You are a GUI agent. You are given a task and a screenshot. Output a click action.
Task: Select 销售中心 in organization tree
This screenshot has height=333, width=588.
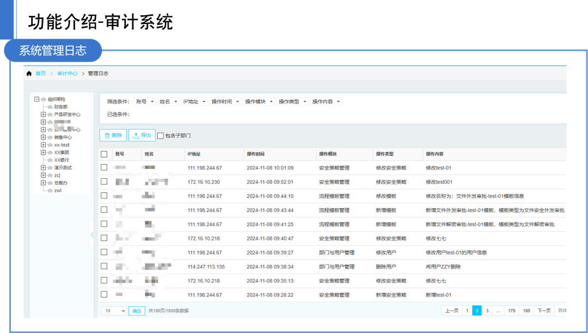point(63,137)
